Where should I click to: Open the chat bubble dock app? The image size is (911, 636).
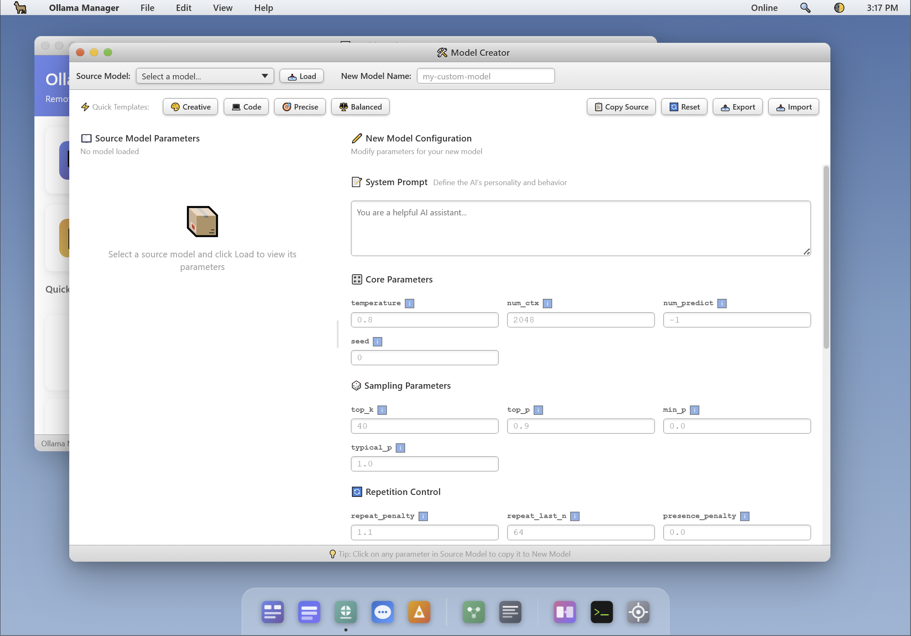(382, 612)
